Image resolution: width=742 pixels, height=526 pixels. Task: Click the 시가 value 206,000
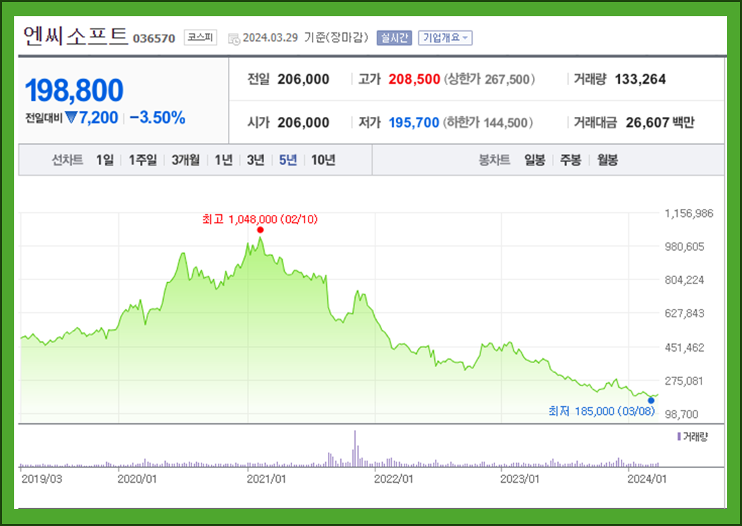click(x=303, y=122)
